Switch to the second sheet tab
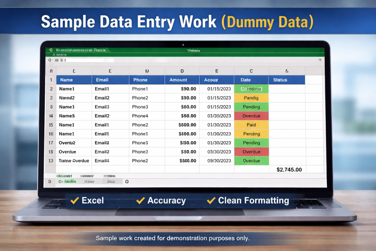The width and height of the screenshot is (376, 251). 89,181
